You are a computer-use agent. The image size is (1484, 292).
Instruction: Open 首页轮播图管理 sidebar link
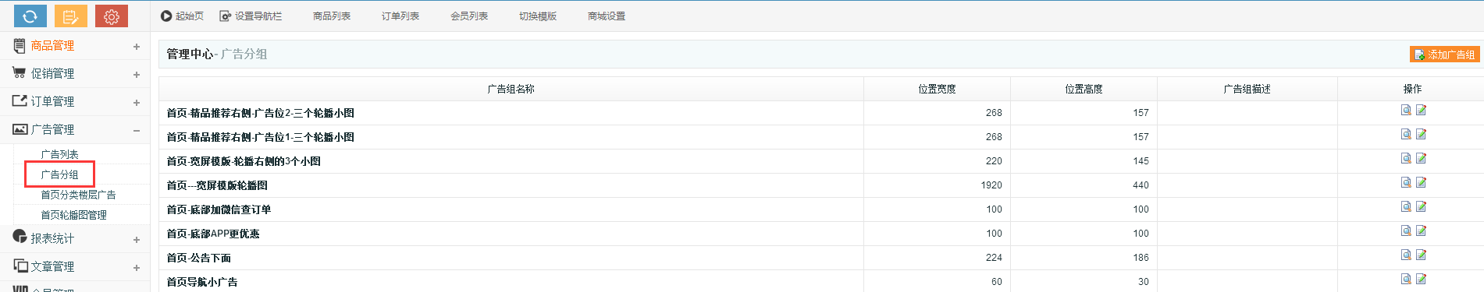click(x=73, y=215)
